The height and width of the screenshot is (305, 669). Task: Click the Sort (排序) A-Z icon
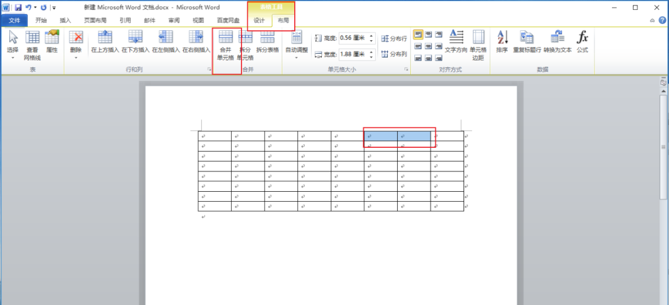502,42
